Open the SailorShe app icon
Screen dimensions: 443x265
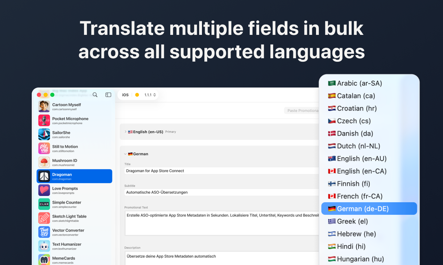click(x=44, y=134)
